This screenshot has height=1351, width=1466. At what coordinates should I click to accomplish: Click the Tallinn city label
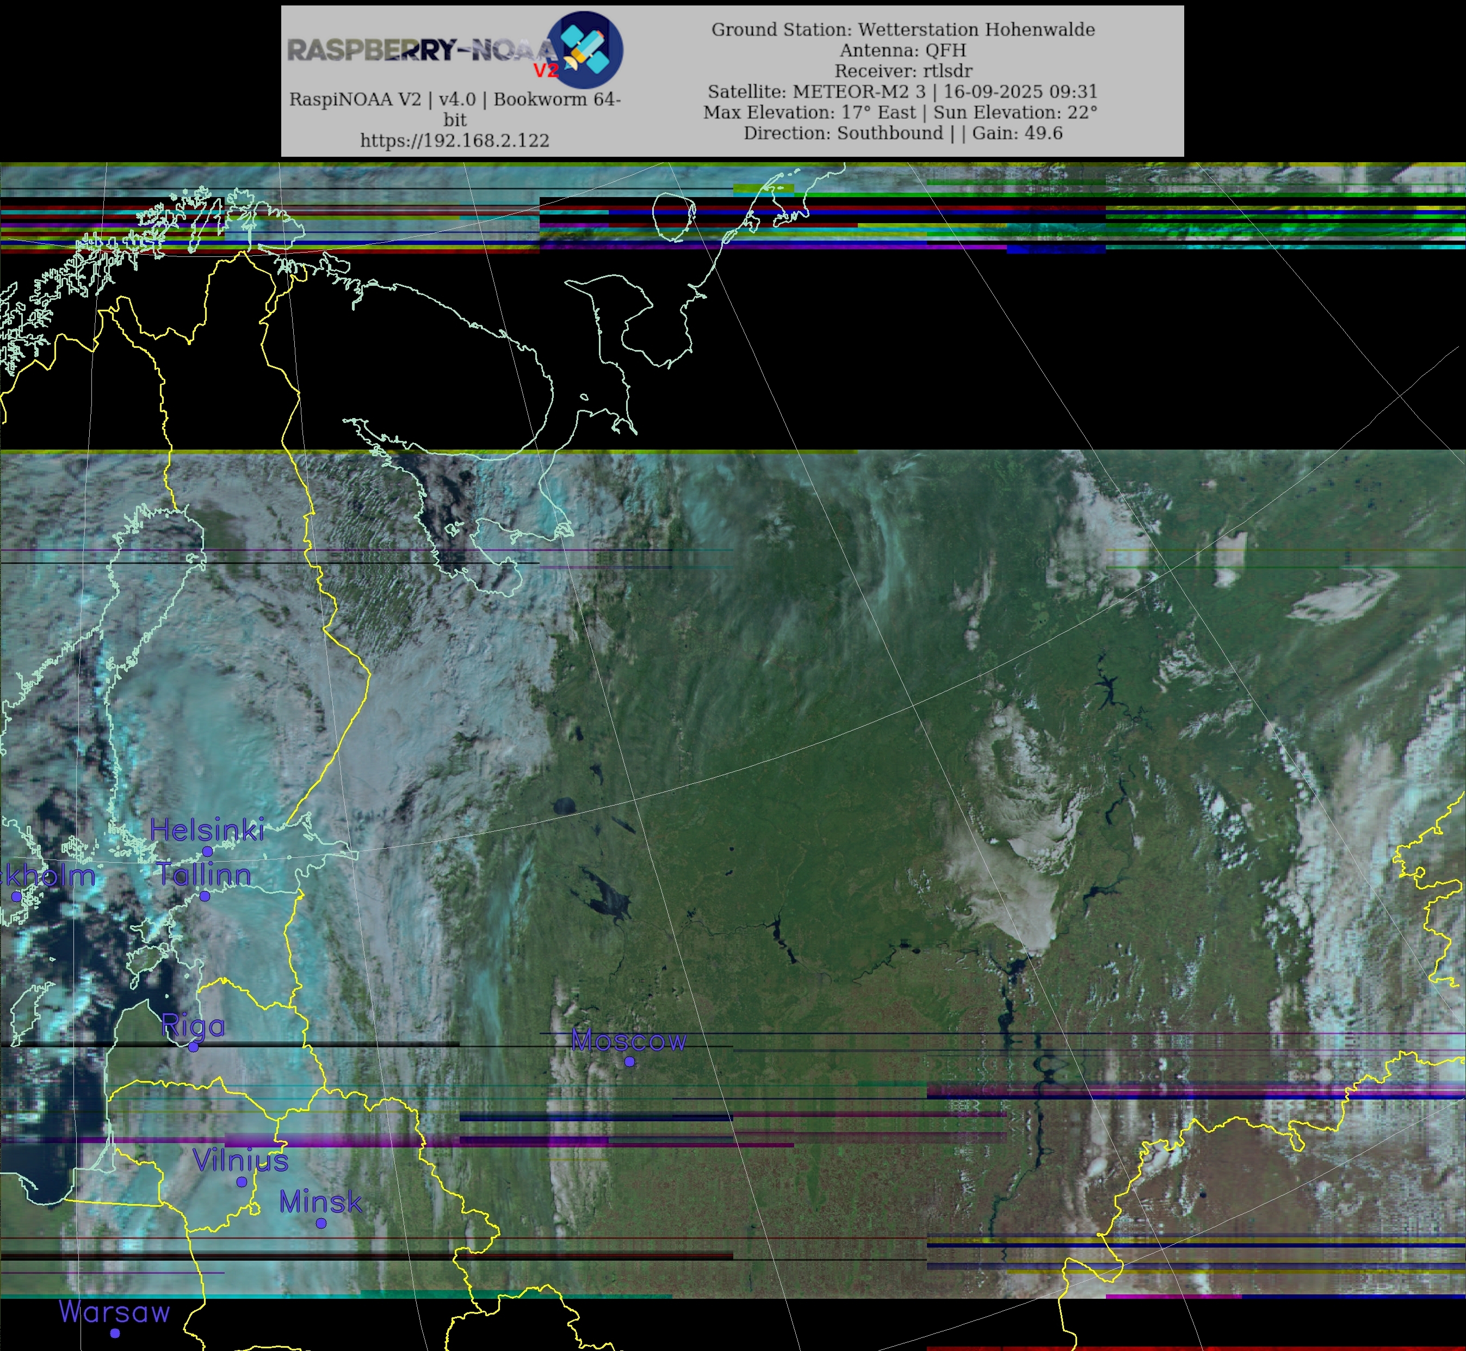[205, 874]
